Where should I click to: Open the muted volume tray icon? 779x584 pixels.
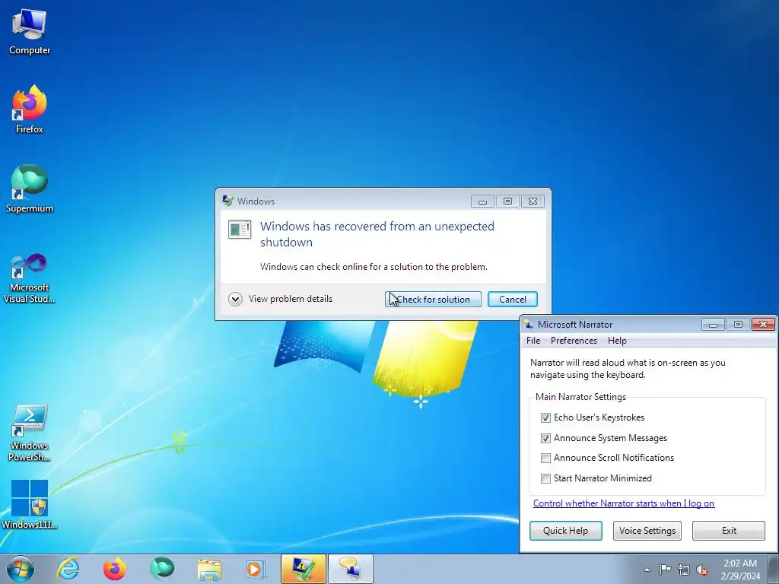(702, 570)
